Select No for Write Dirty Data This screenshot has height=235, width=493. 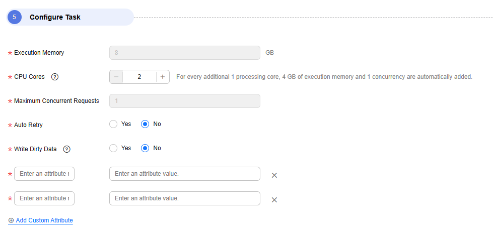coord(145,148)
